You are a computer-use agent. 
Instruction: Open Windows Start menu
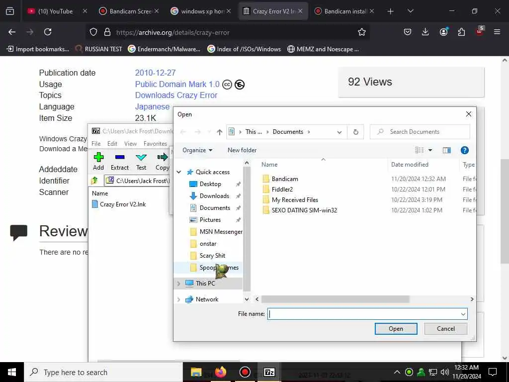coord(12,372)
